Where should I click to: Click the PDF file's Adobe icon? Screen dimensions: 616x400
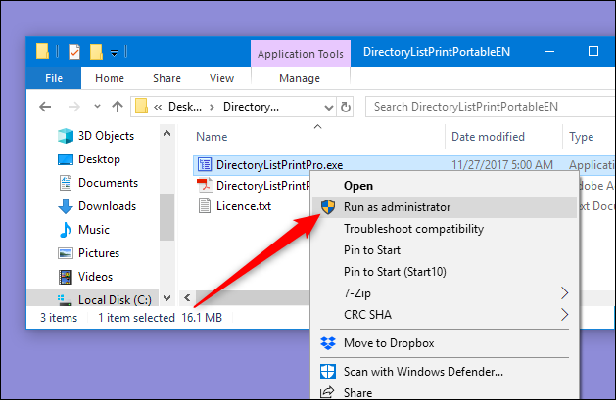tap(205, 185)
